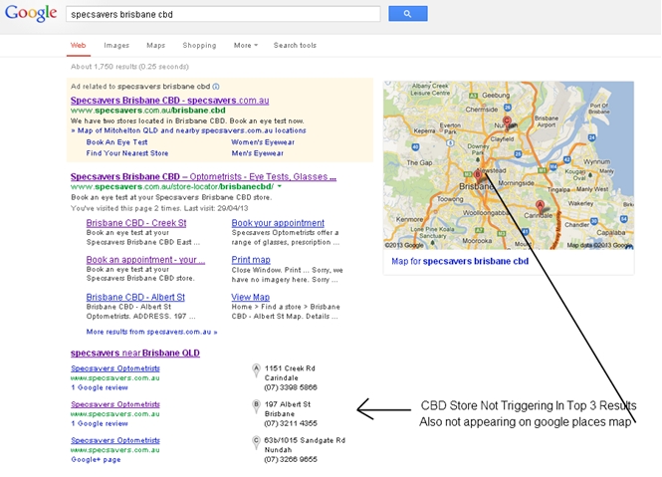Viewport: 662px width, 477px height.
Task: Open the More dropdown menu
Action: (245, 45)
